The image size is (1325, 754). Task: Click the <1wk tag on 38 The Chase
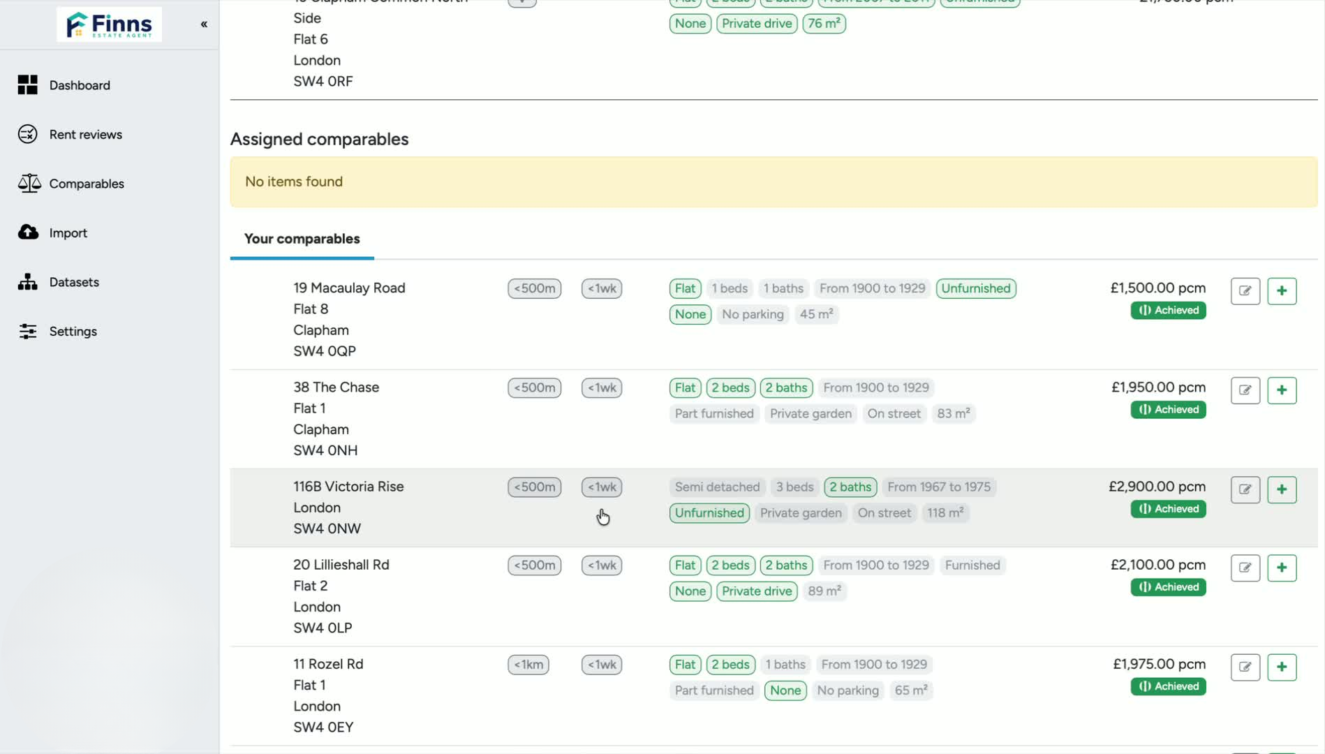click(602, 387)
